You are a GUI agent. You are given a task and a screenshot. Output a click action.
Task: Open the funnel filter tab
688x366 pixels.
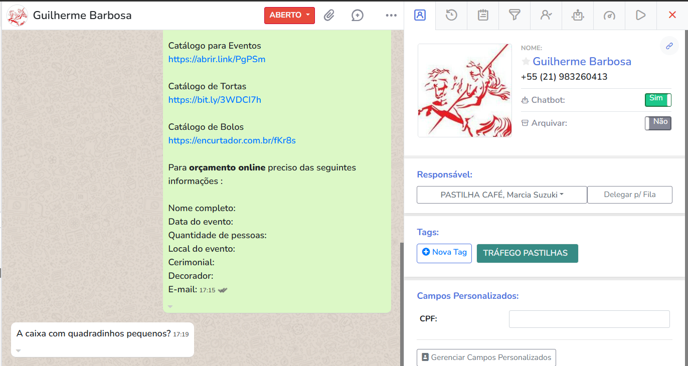[x=514, y=15]
